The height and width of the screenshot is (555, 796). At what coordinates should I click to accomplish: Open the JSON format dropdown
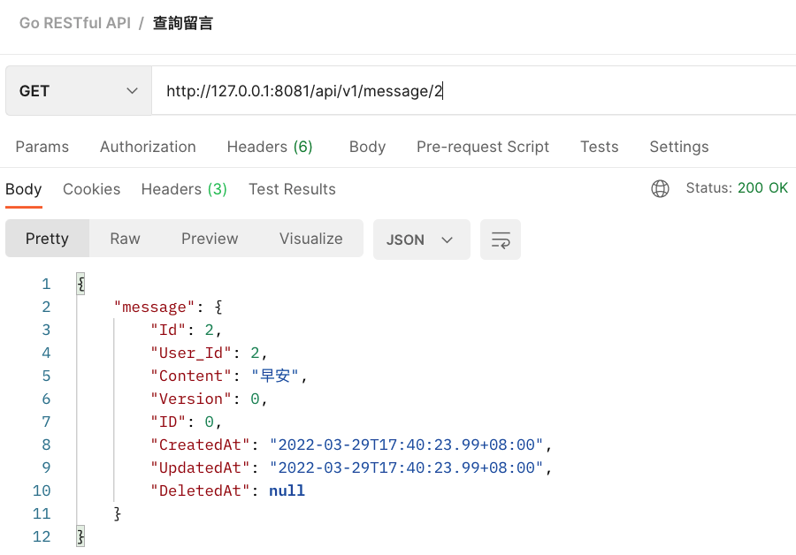click(421, 239)
